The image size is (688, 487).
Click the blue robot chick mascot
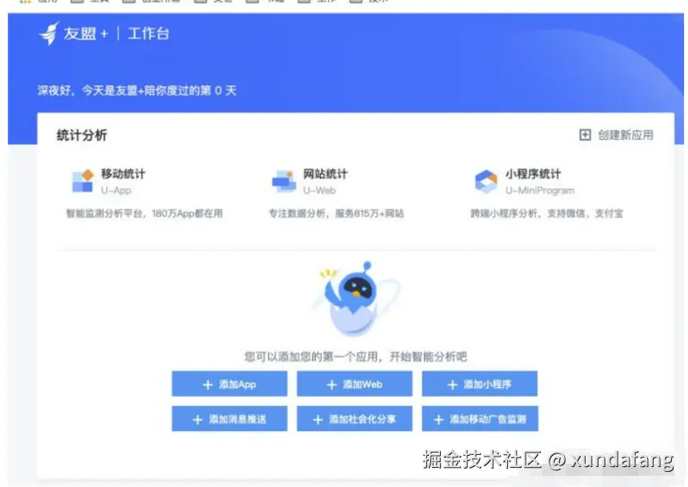(x=356, y=298)
